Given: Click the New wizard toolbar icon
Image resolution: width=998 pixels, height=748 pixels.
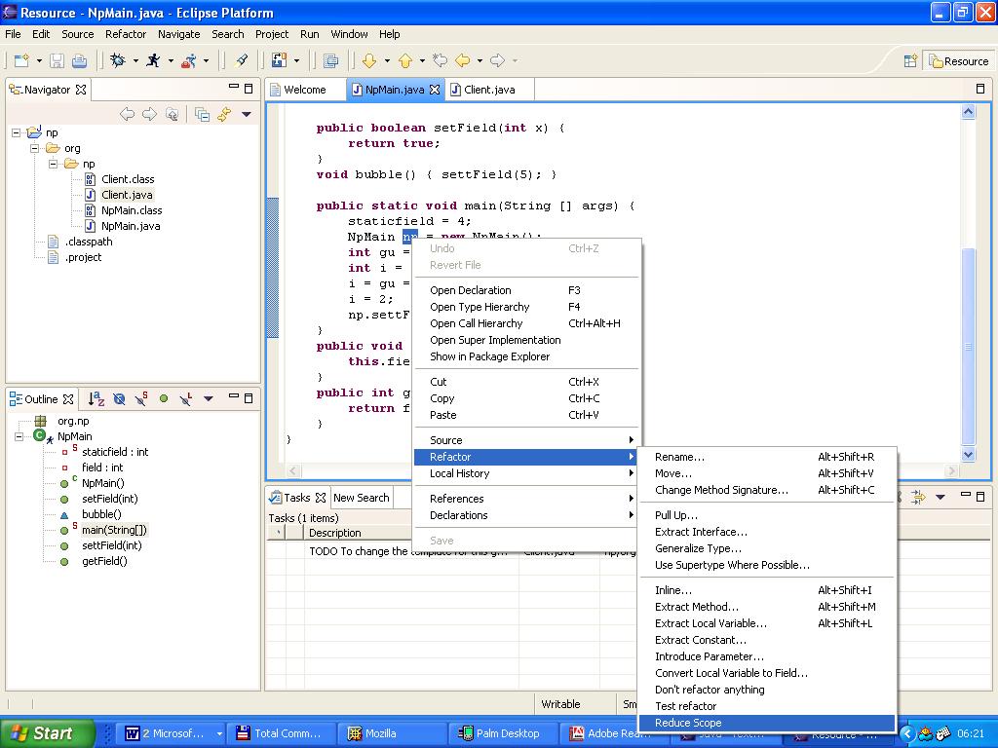Looking at the screenshot, I should click(x=21, y=60).
